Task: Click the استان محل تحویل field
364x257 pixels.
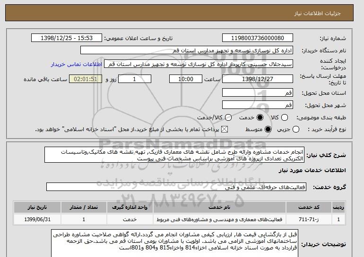Action: click(258, 92)
